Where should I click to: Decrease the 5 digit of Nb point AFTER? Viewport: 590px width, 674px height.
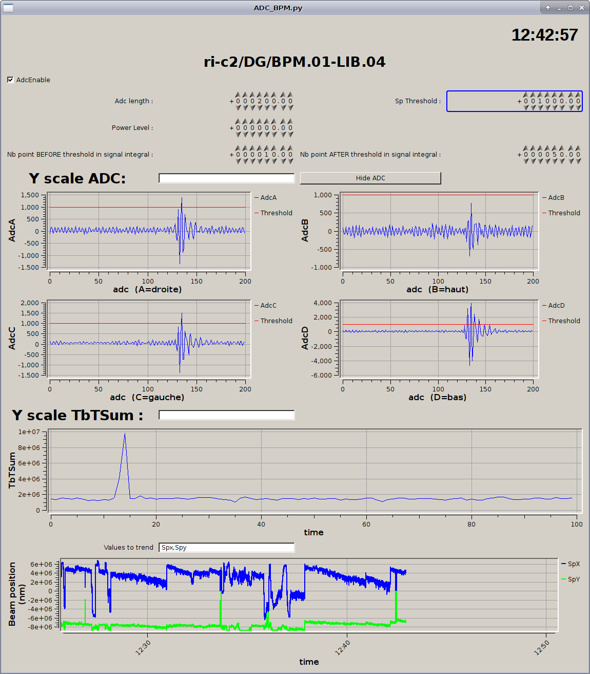point(554,161)
